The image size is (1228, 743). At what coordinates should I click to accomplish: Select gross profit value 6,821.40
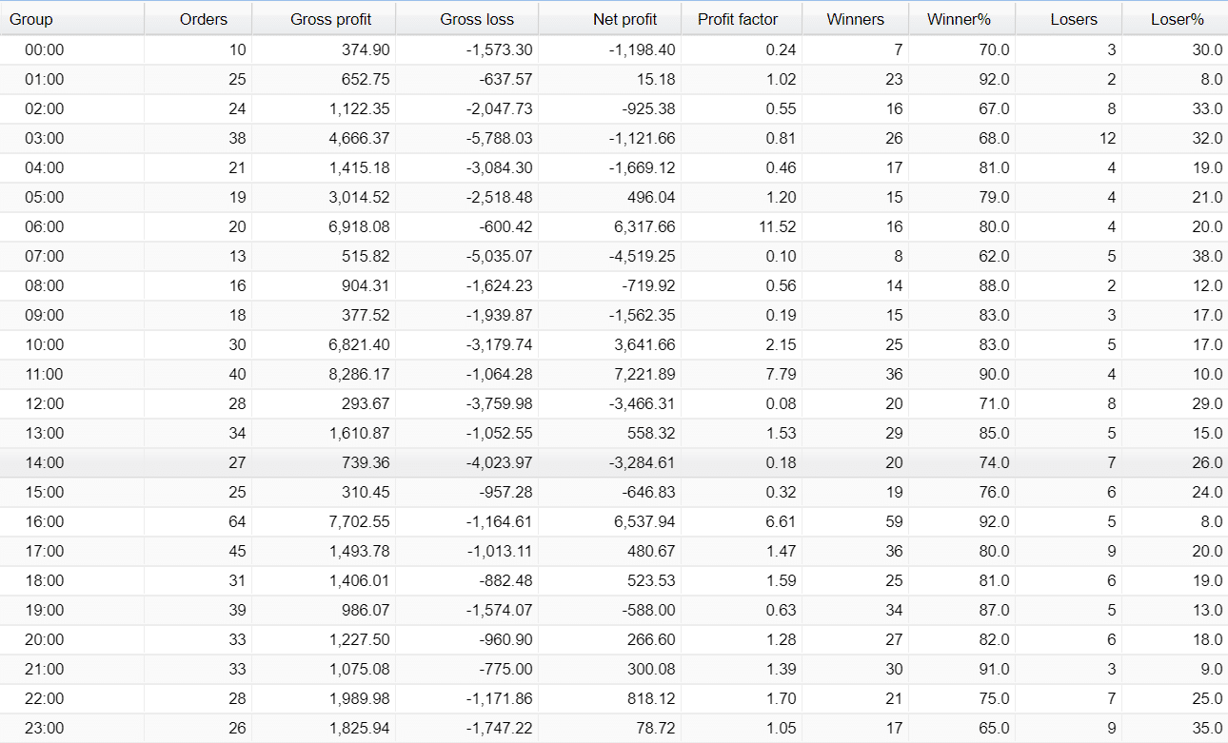[x=360, y=345]
